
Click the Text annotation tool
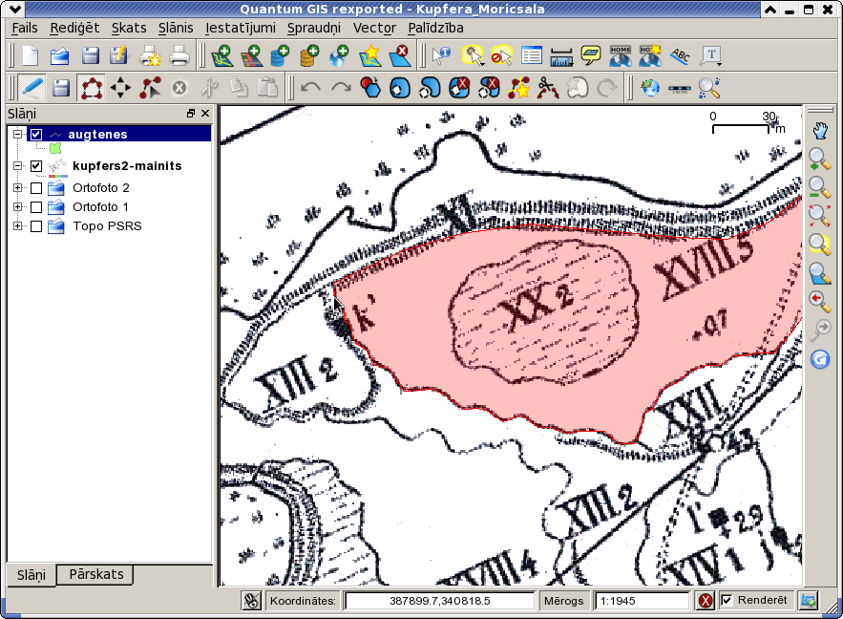[710, 55]
